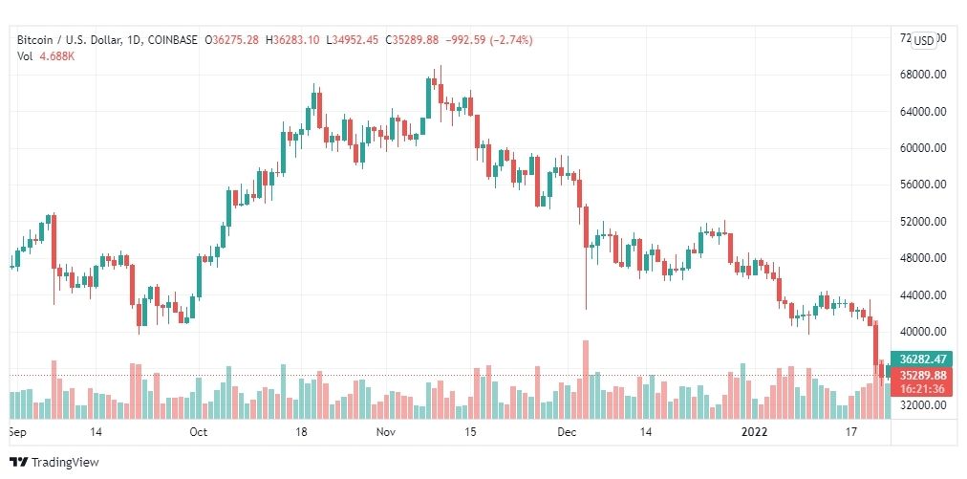
Task: Click the 2022 marker on time axis
Action: pos(754,432)
